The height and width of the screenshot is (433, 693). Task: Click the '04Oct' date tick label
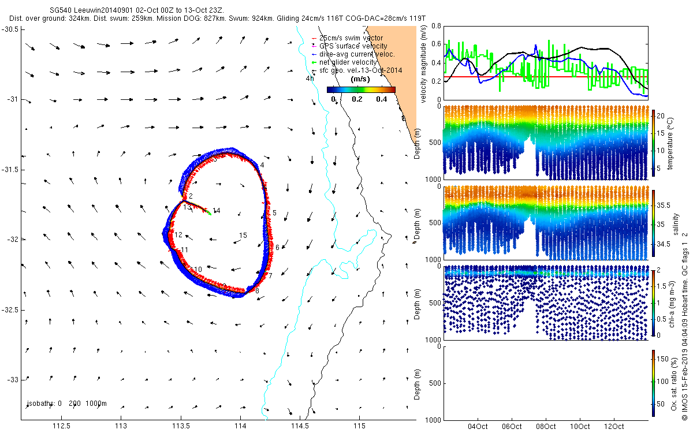(x=478, y=427)
